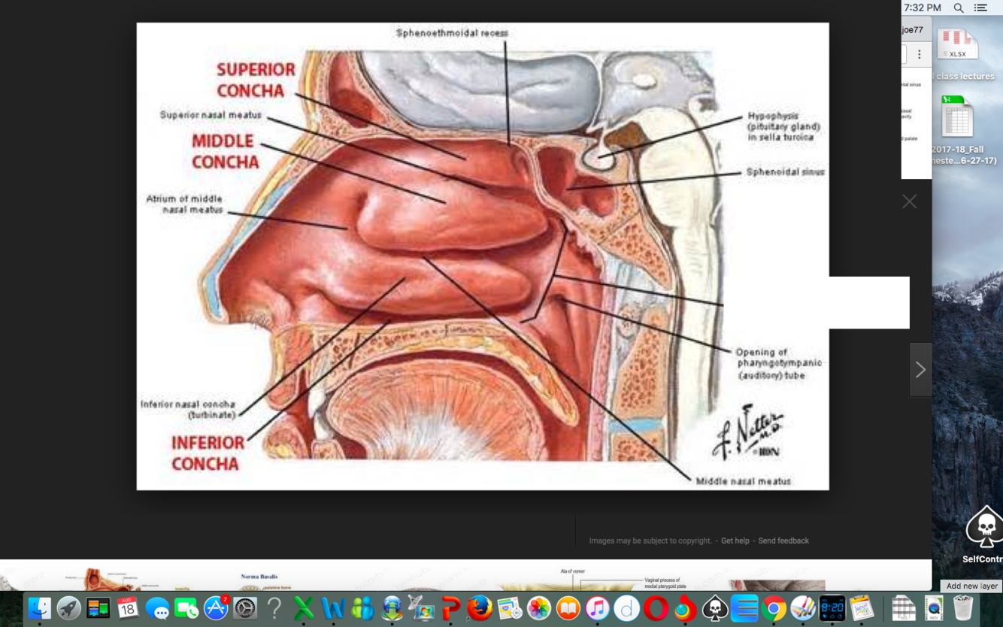Open Launchpad rocket icon in dock
The width and height of the screenshot is (1003, 627).
click(68, 607)
